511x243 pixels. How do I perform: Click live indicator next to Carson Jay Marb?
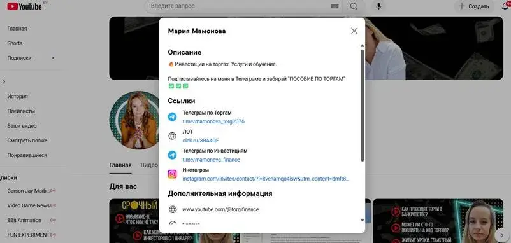[53, 191]
